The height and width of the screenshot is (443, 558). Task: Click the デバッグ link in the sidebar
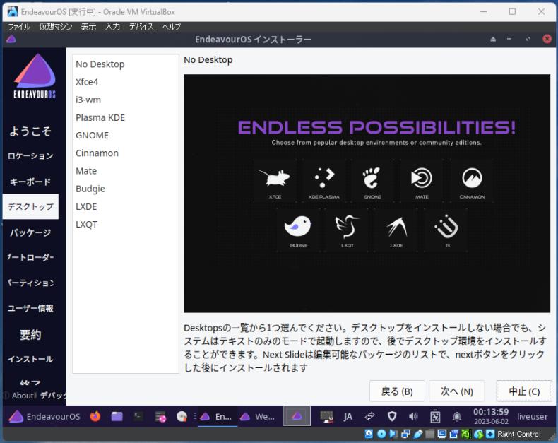(x=53, y=396)
